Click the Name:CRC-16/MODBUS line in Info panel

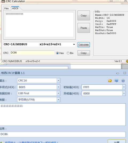[110, 15]
